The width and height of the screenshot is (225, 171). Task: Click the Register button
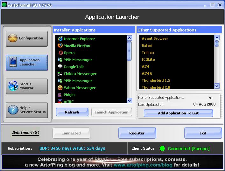pyautogui.click(x=137, y=133)
